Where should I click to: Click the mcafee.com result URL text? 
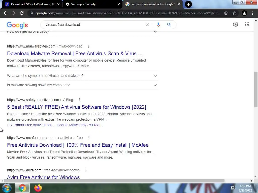45,138
